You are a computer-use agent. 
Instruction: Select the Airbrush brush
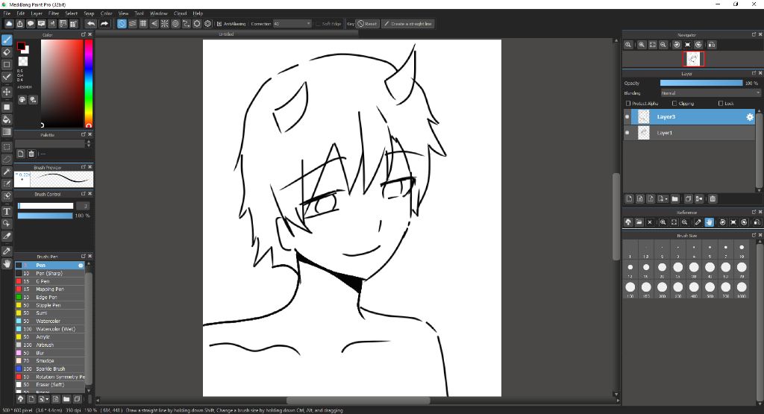click(x=50, y=345)
